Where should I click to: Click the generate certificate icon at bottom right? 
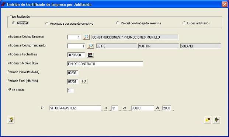point(208,120)
